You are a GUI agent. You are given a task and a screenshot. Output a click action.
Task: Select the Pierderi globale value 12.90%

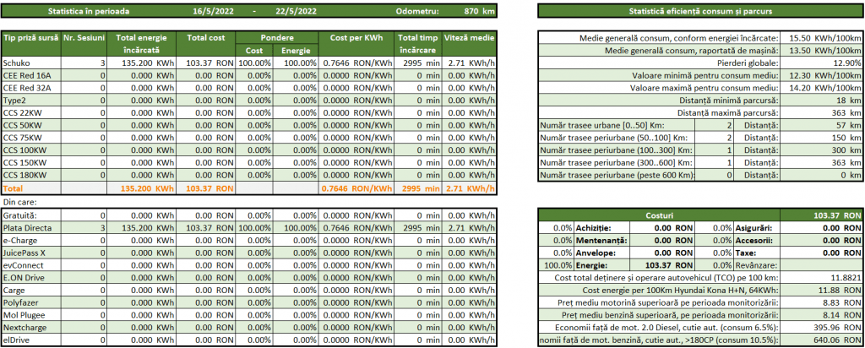821,63
